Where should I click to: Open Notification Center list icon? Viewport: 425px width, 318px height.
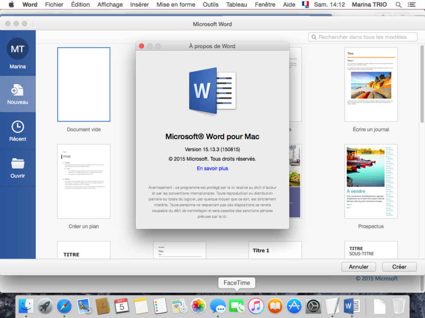coord(411,4)
